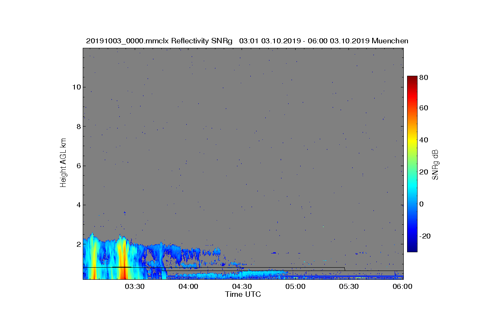Screen dimensions: 499x333
Task: Click the colorbar value 0
Action: click(x=422, y=204)
